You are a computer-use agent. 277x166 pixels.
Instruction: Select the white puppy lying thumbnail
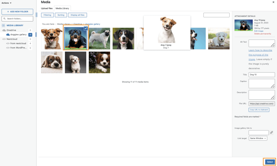point(219,39)
